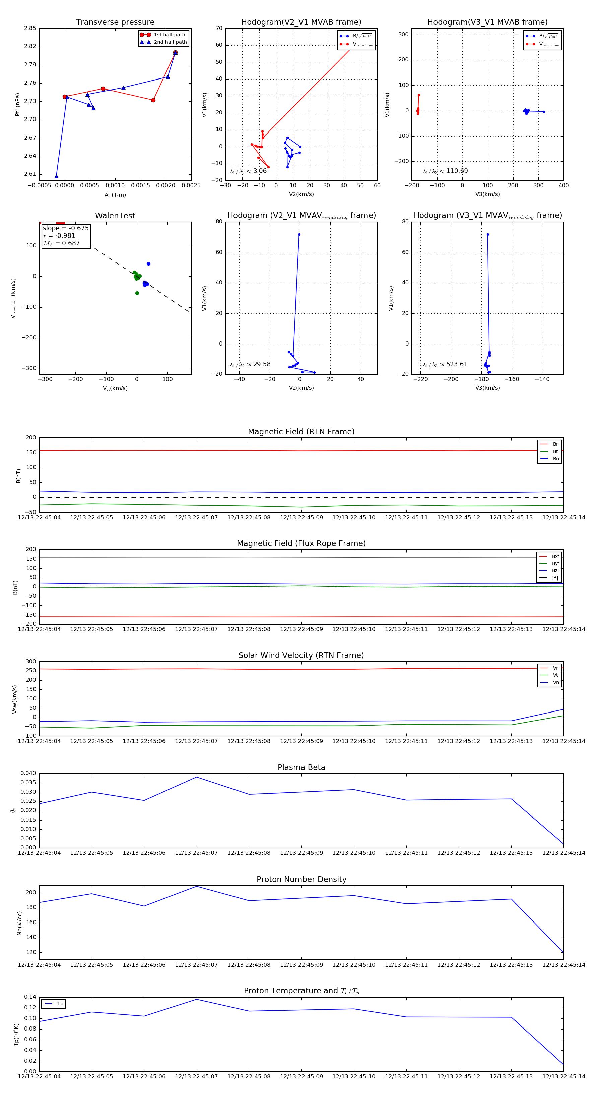Click the 'Vsw(km/s)' axis label
603x1107 pixels.
15,699
